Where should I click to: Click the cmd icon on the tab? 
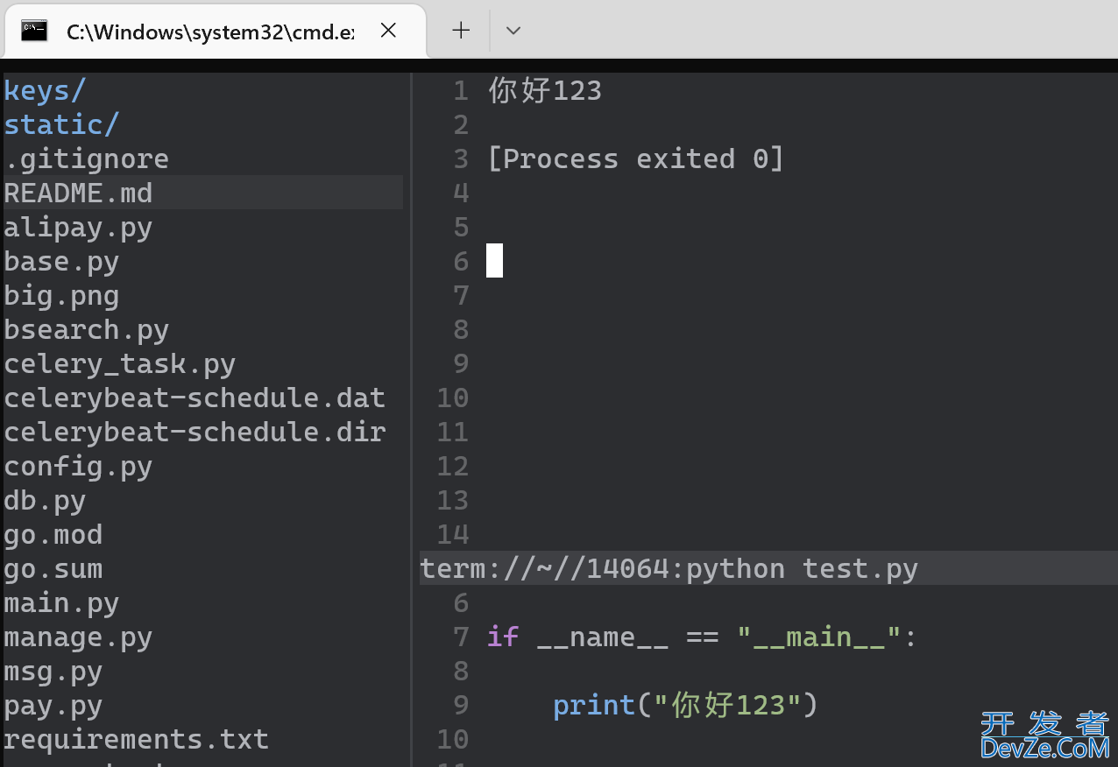[x=34, y=31]
